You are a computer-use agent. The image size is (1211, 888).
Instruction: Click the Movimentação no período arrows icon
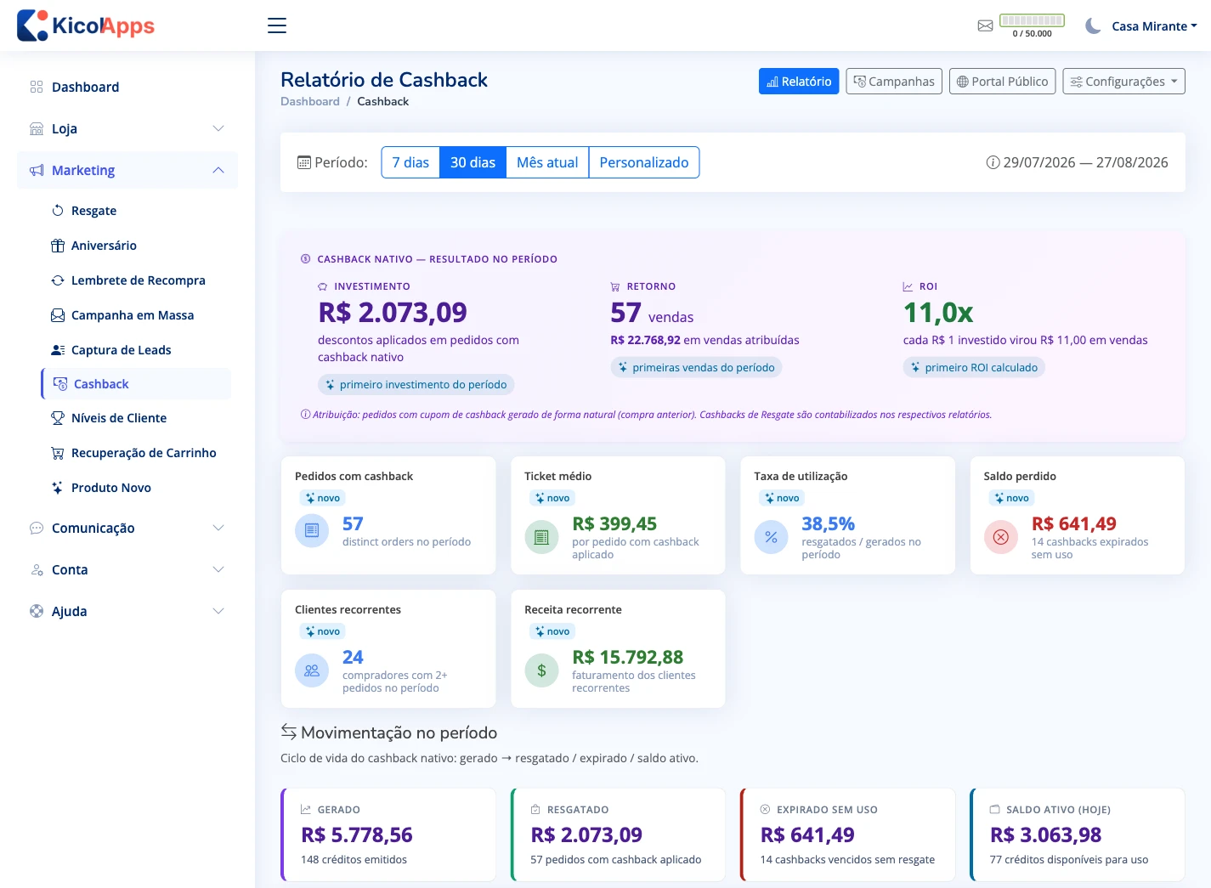pos(289,732)
